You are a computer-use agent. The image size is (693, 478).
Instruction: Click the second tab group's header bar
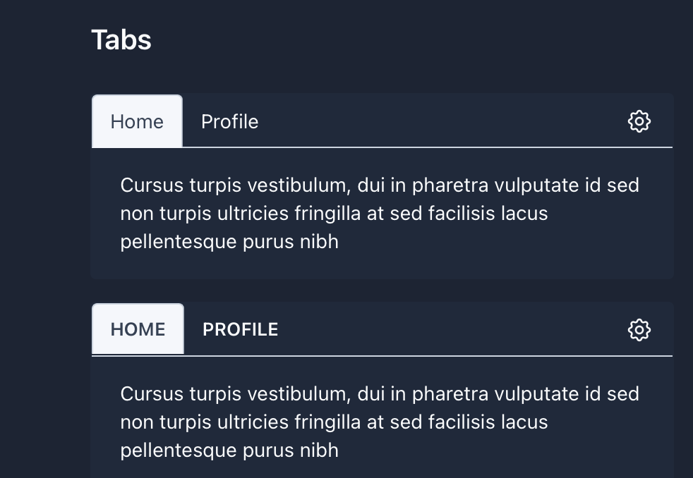[423, 329]
